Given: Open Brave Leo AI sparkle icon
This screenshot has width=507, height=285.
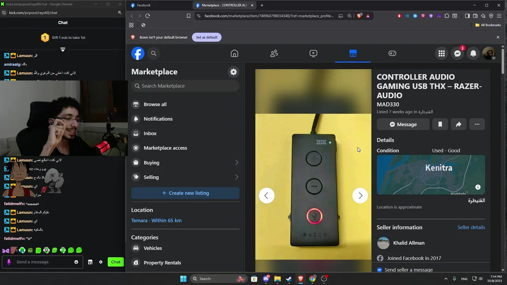Looking at the screenshot, I should pos(483,16).
